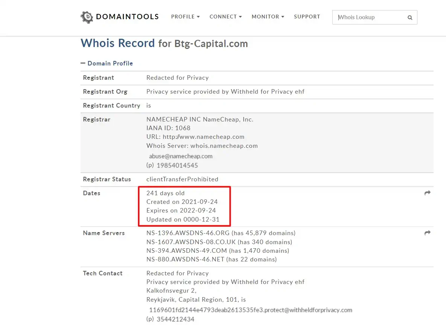Click the 'Created on 2021-09-24' text
Viewport: 446px width, 325px height.
(x=182, y=202)
